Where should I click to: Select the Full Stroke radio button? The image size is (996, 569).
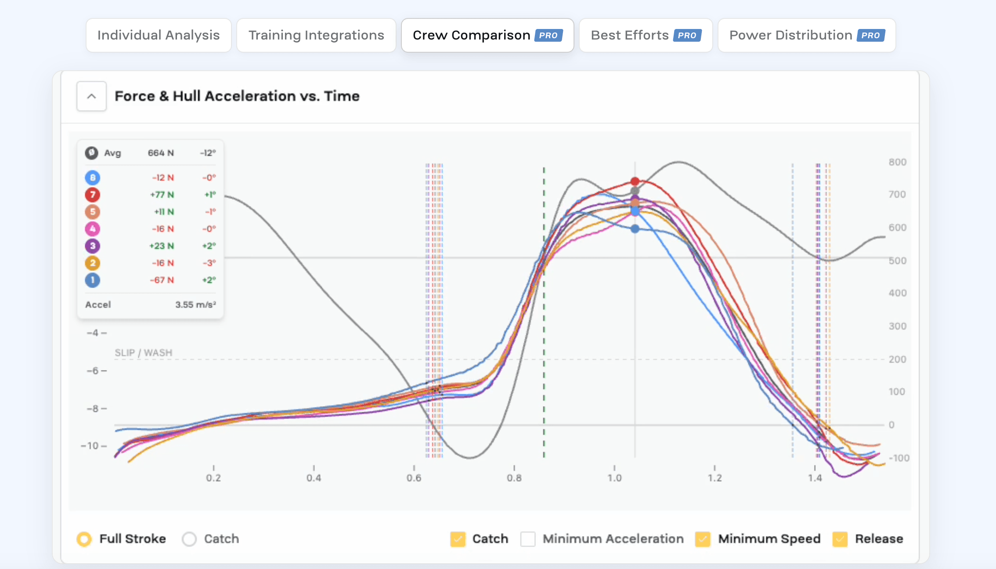[x=84, y=539]
